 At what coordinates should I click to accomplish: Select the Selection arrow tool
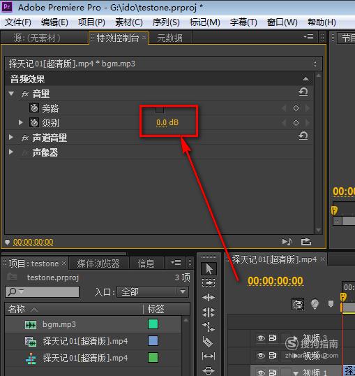209,269
